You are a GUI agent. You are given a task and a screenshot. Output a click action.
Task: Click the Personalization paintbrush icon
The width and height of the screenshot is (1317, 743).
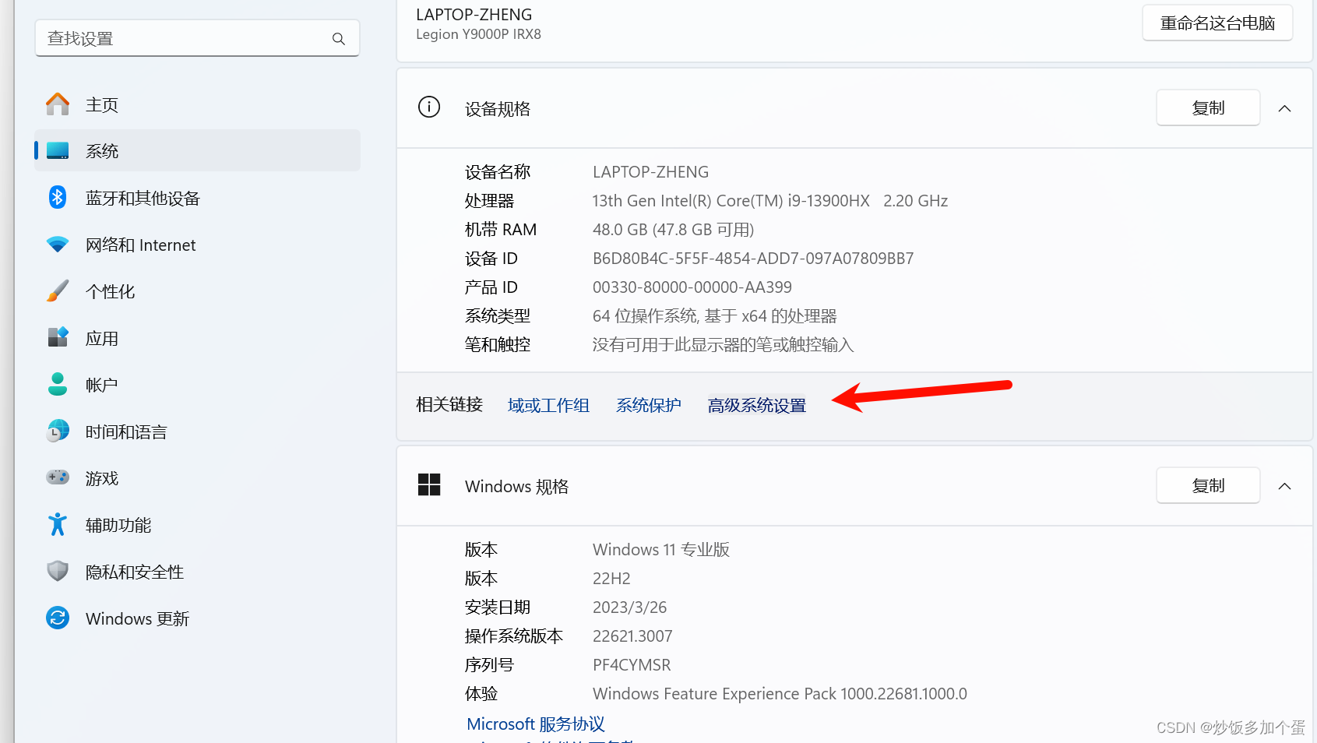[x=58, y=291]
